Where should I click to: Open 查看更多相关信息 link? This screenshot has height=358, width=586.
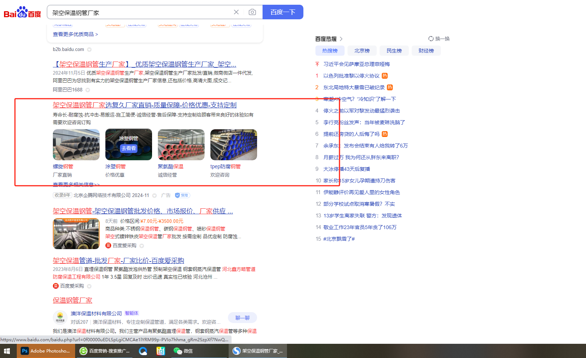76,185
